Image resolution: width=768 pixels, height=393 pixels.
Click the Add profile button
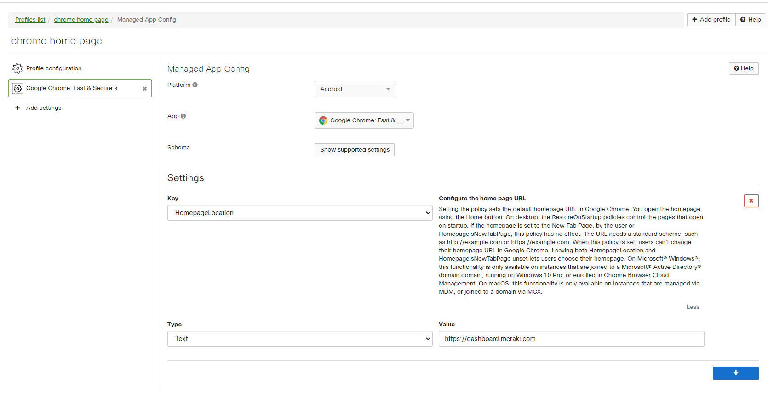[711, 20]
